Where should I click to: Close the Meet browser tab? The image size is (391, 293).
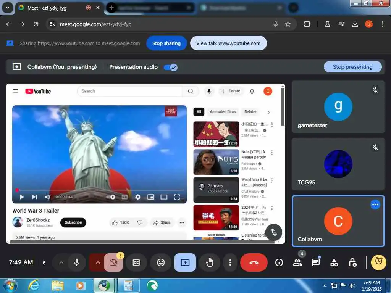[98, 8]
